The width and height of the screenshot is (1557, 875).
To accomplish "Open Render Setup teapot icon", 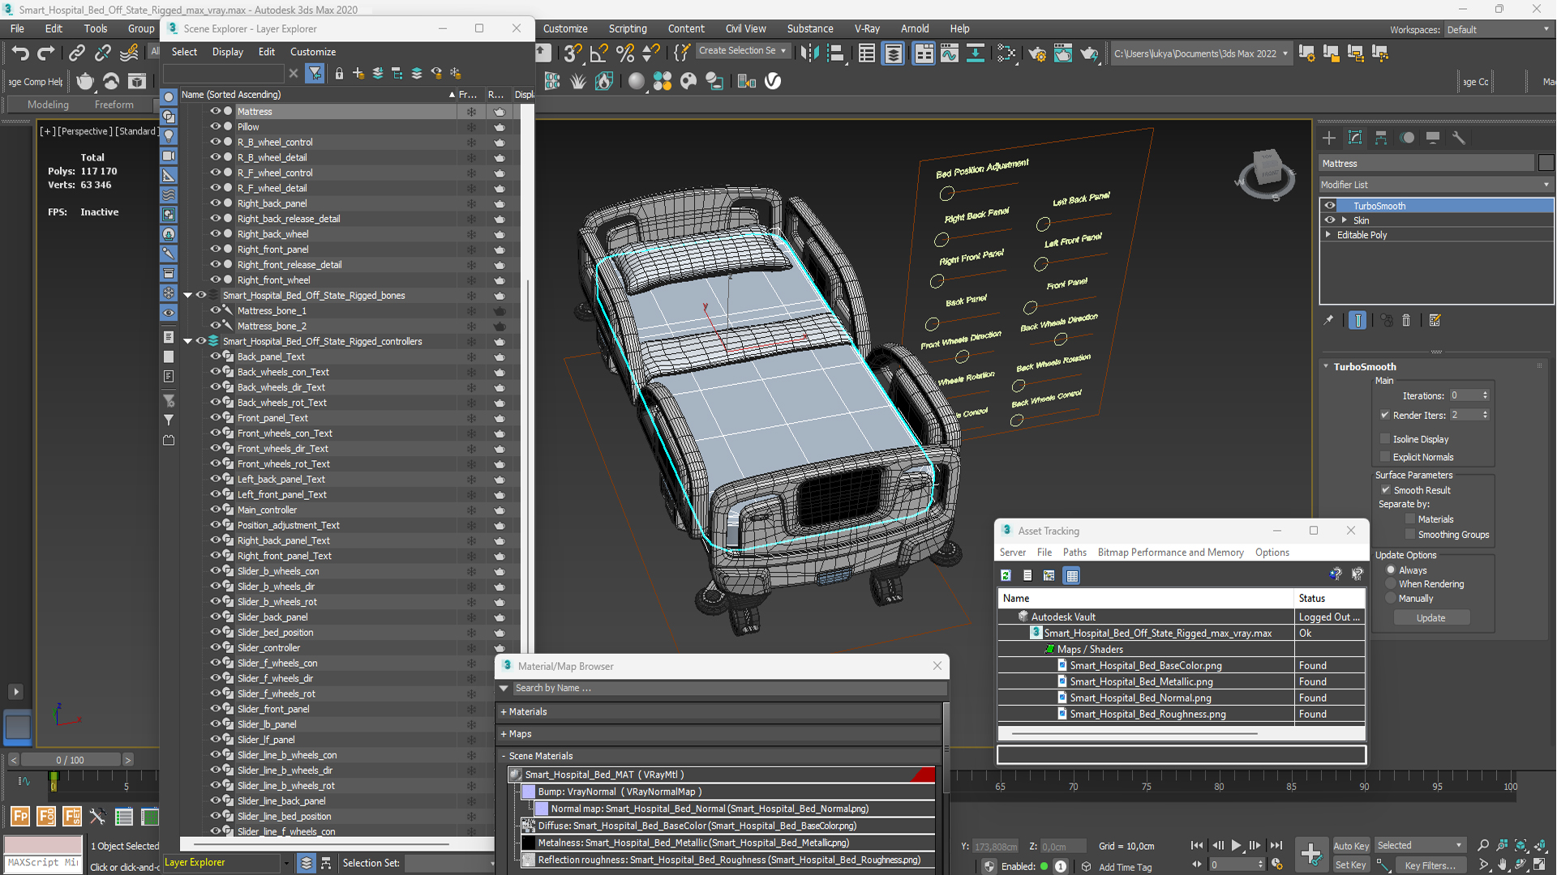I will 1037,53.
